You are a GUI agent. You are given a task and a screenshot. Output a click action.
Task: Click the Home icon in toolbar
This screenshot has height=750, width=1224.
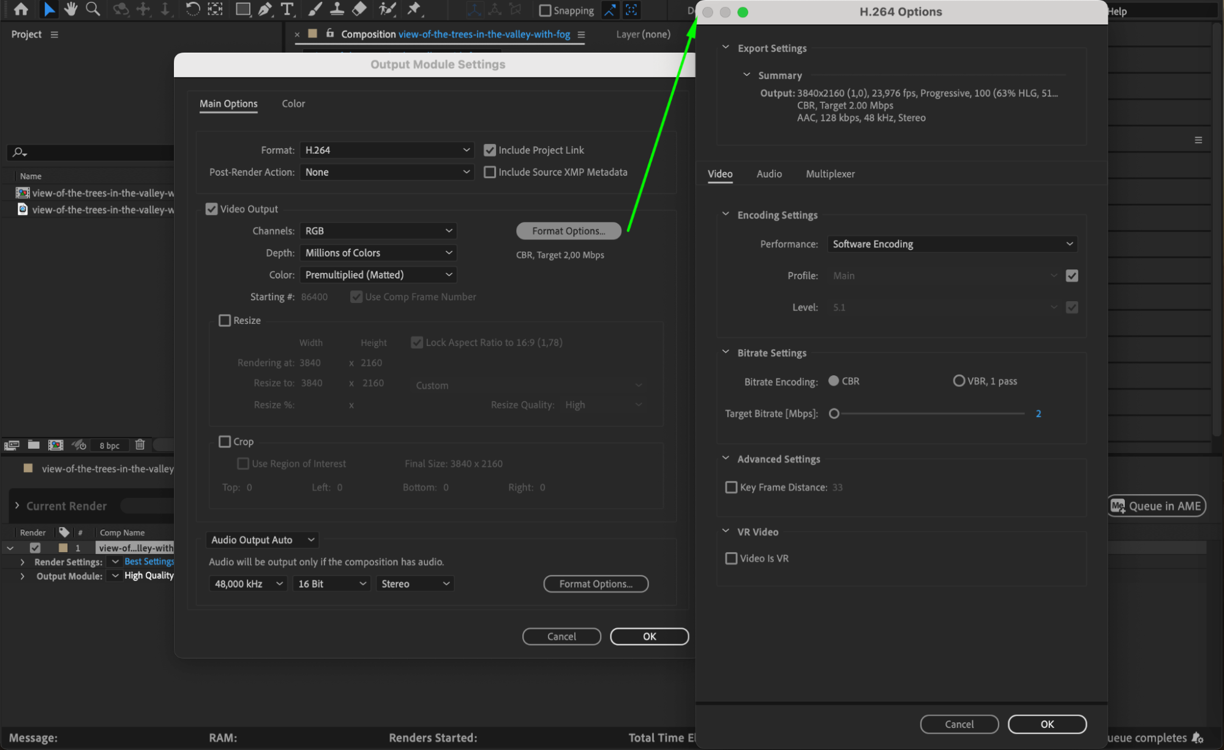pos(21,9)
